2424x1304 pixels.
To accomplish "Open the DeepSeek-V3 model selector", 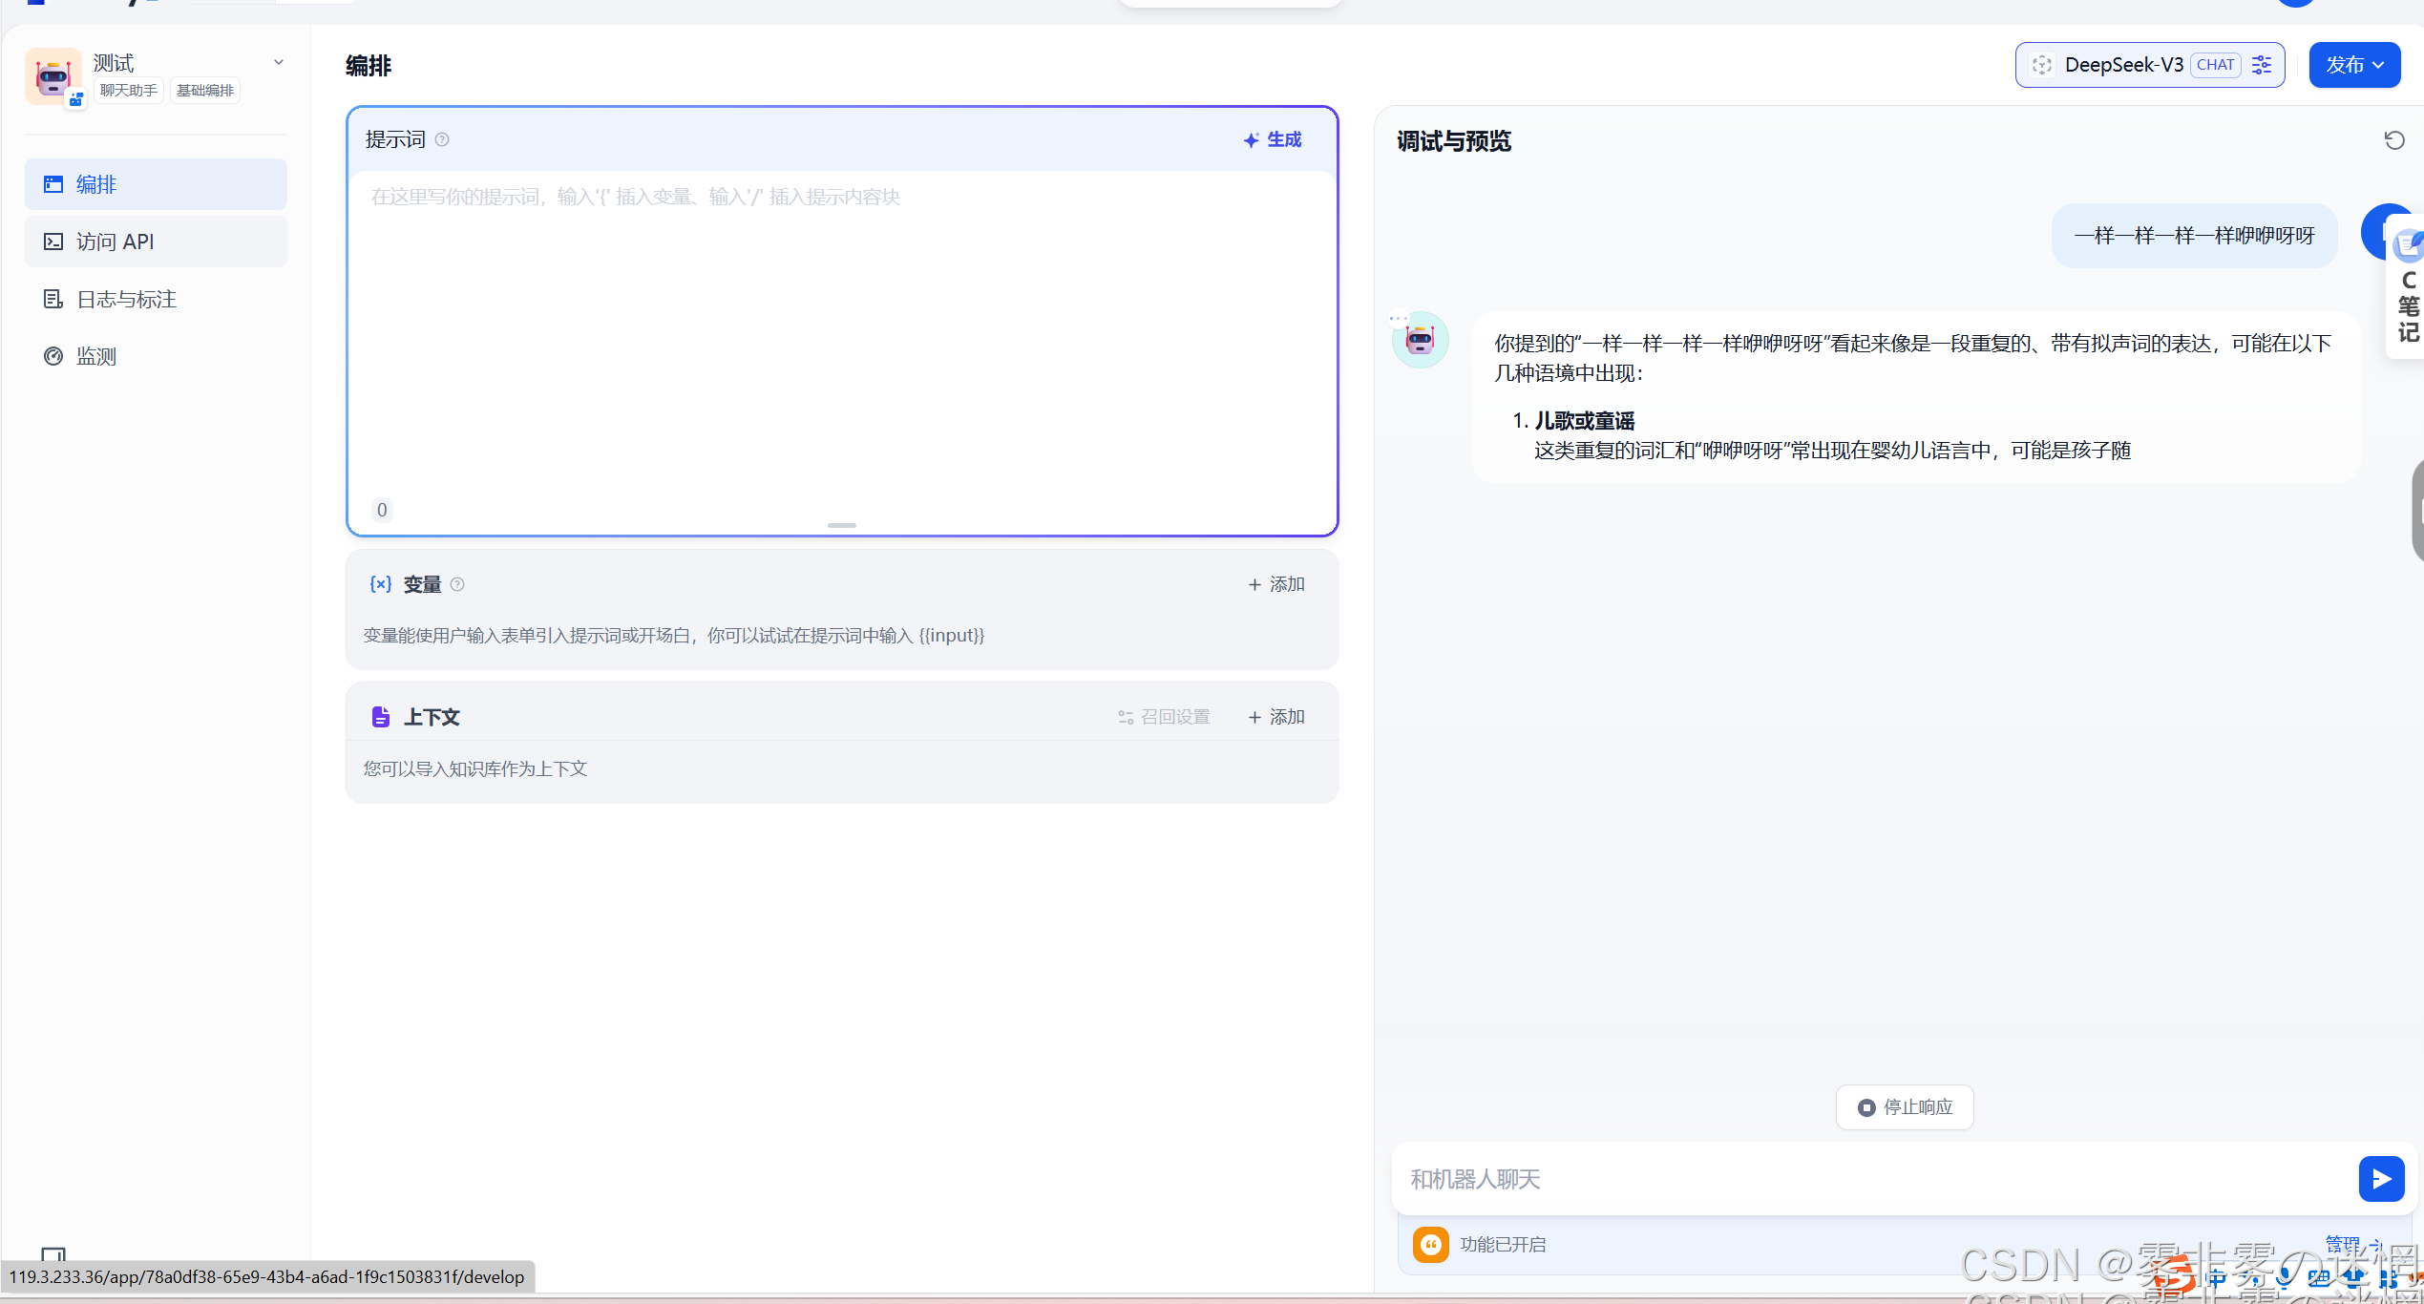I will tap(2122, 65).
